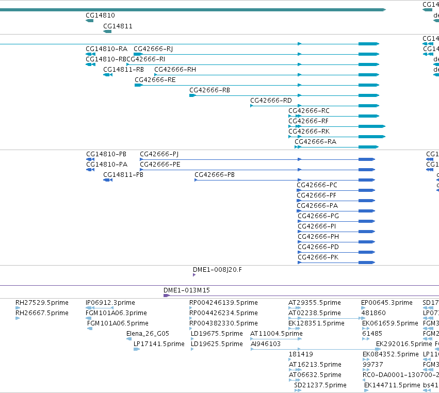The image size is (439, 393).
Task: Click the FGM101A06.5prime EST label
Action: click(x=118, y=323)
